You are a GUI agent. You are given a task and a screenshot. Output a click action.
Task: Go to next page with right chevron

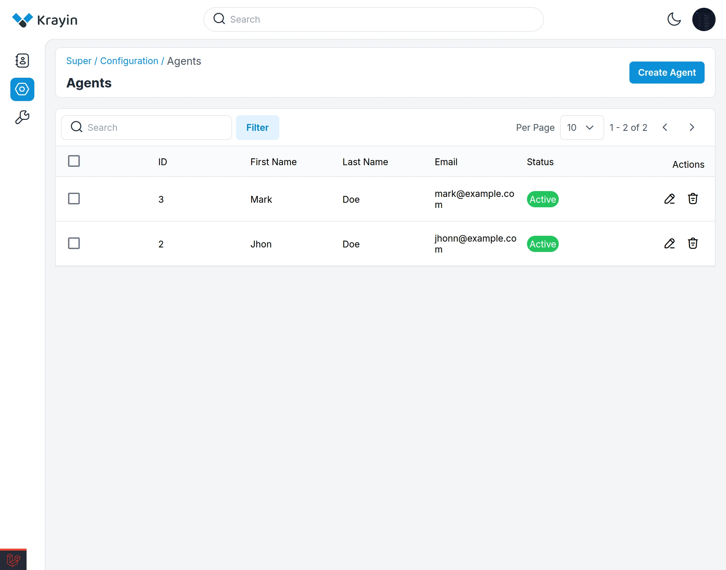tap(692, 128)
